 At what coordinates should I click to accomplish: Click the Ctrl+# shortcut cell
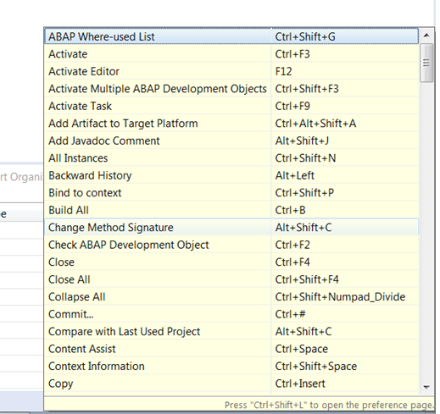coord(345,314)
